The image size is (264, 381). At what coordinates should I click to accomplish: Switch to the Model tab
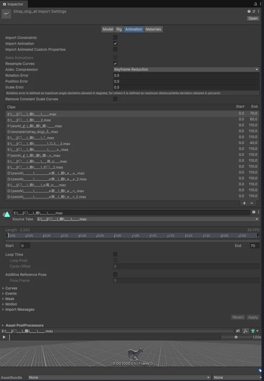click(108, 29)
